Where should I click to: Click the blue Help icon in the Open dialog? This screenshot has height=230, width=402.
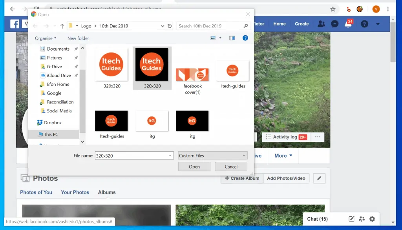(x=245, y=38)
